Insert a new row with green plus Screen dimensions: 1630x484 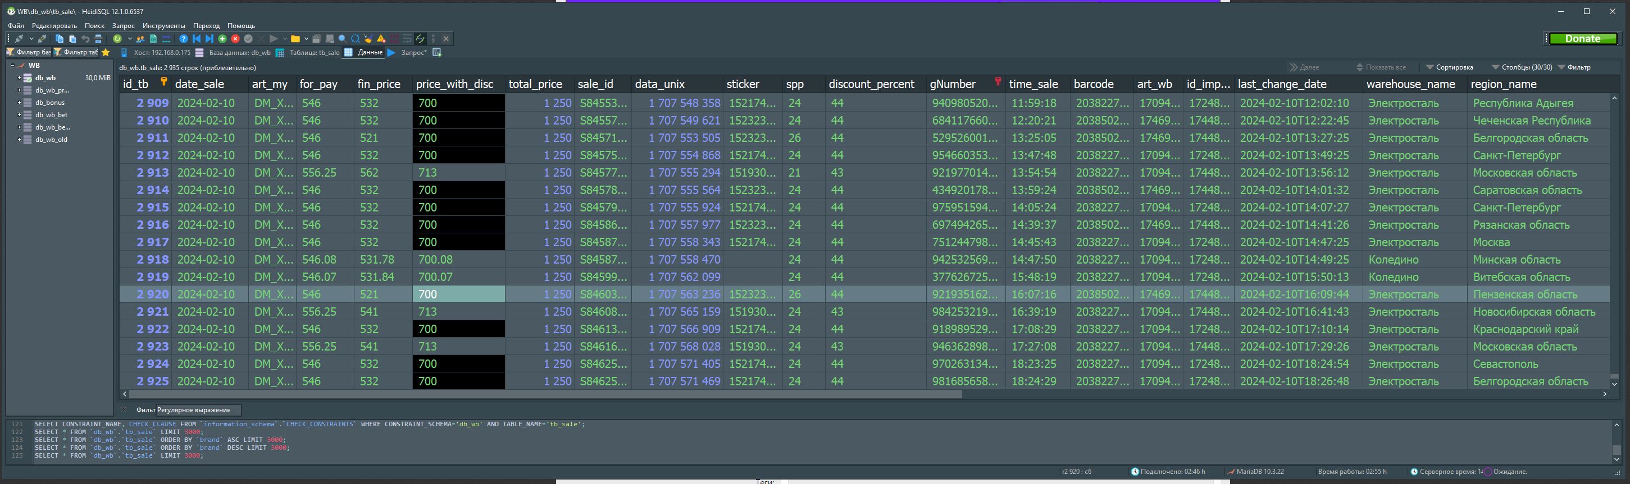222,39
